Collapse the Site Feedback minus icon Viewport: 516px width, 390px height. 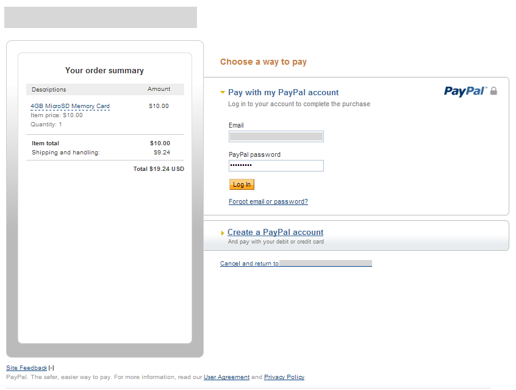tap(52, 368)
